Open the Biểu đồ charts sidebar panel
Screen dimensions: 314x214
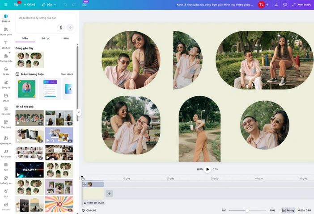click(x=6, y=206)
